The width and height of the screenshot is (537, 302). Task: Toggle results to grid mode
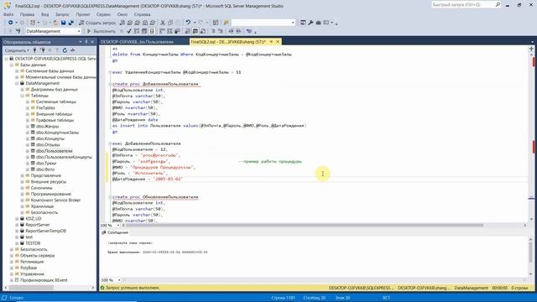(196, 31)
